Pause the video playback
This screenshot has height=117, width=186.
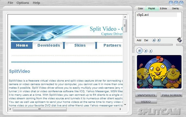point(139,51)
